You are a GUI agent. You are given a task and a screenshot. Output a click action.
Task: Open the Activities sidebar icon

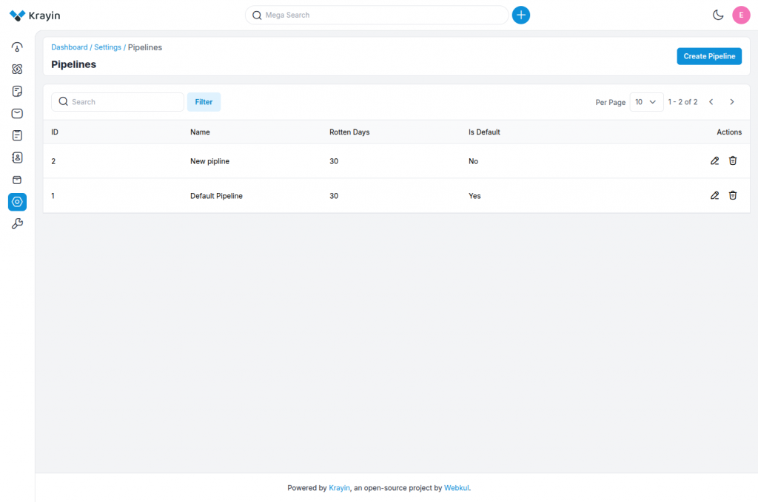pos(17,135)
